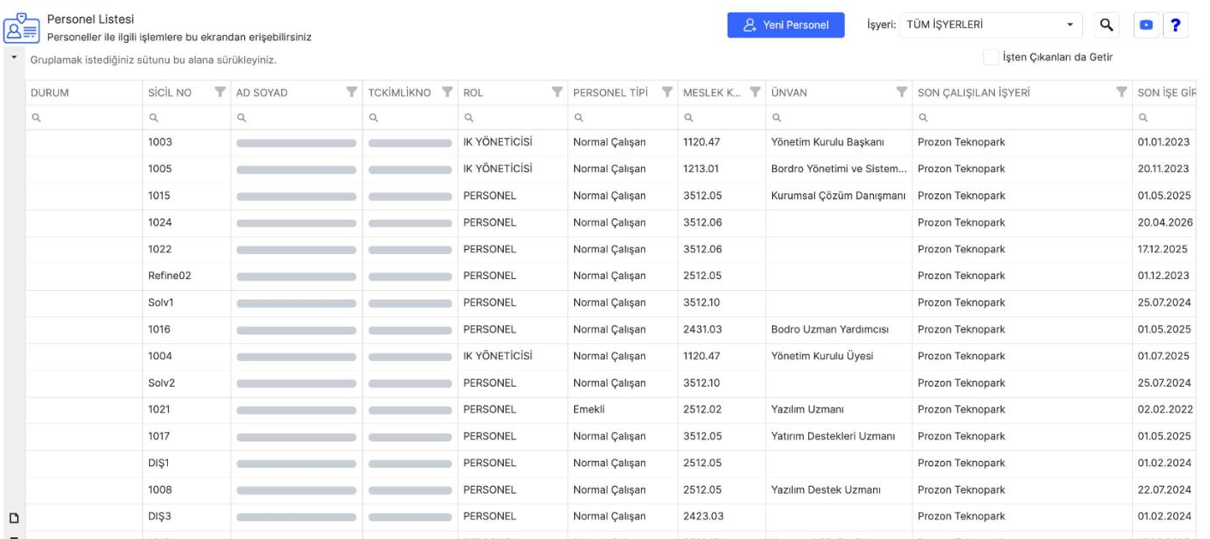
Task: Click the Yeni Personel button
Action: 786,25
